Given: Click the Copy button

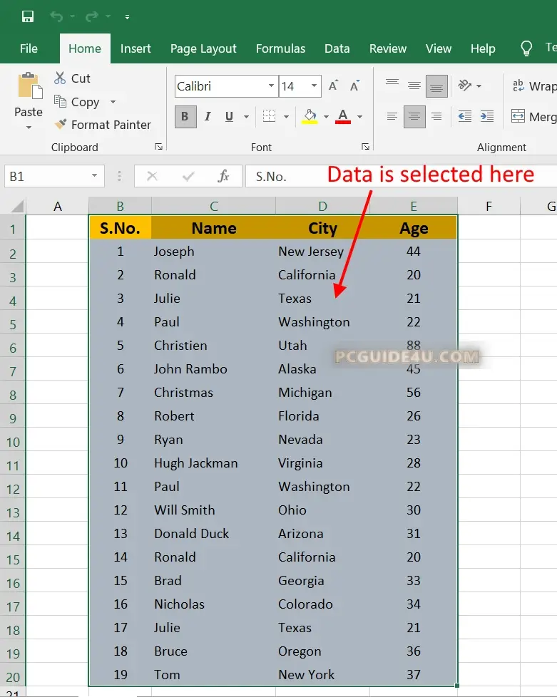Looking at the screenshot, I should pyautogui.click(x=78, y=102).
